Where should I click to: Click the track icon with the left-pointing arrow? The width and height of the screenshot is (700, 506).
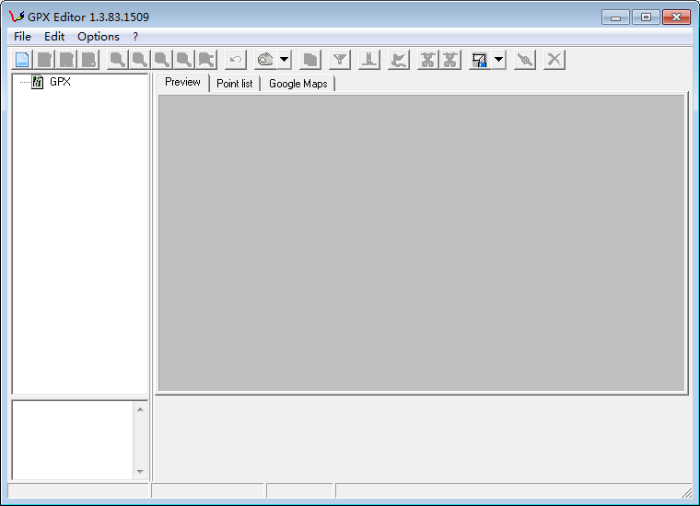pyautogui.click(x=399, y=59)
